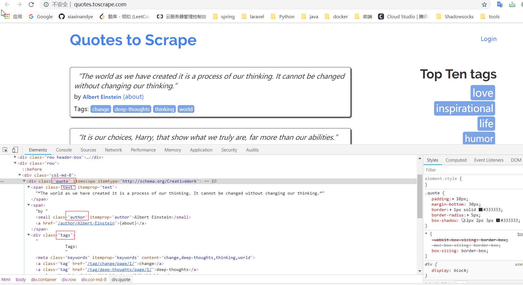The width and height of the screenshot is (523, 285).
Task: Open the box-shadow editor icon
Action: tap(463, 220)
